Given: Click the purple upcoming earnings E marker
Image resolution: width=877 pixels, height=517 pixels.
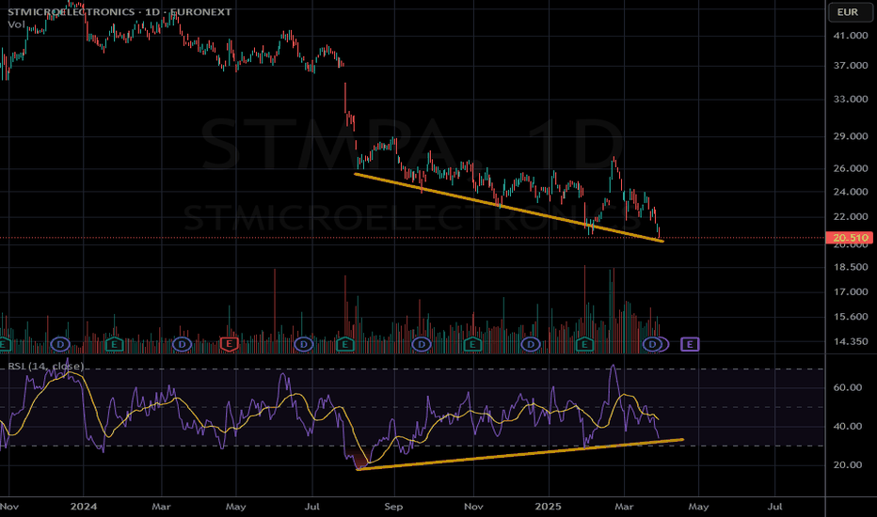Looking at the screenshot, I should click(690, 344).
